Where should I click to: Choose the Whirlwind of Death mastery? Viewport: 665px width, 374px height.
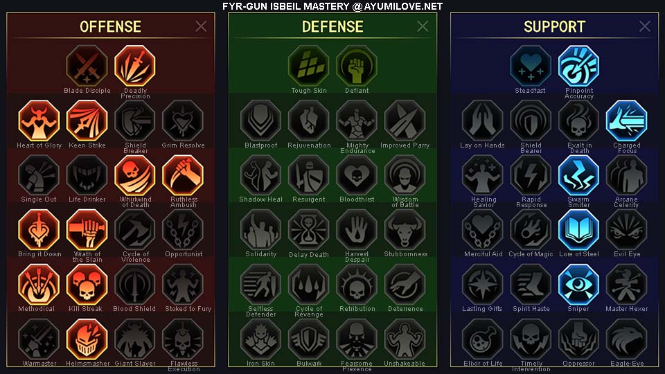(x=135, y=175)
